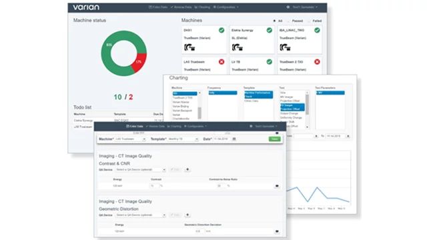Screen dimensions: 427x240
Task: Open Enter Data in the dashboard window navbar
Action: pos(158,7)
